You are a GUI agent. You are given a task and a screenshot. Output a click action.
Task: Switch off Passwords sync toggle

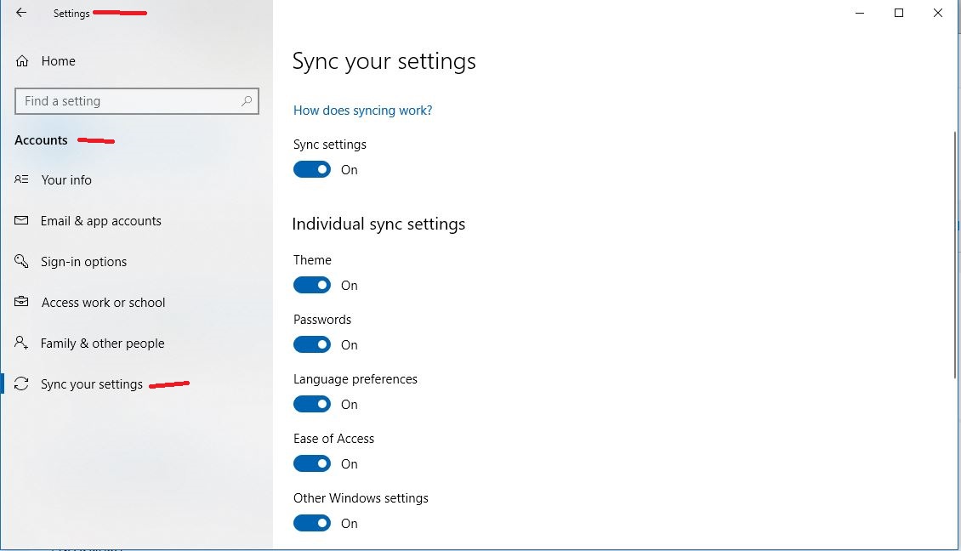tap(312, 344)
